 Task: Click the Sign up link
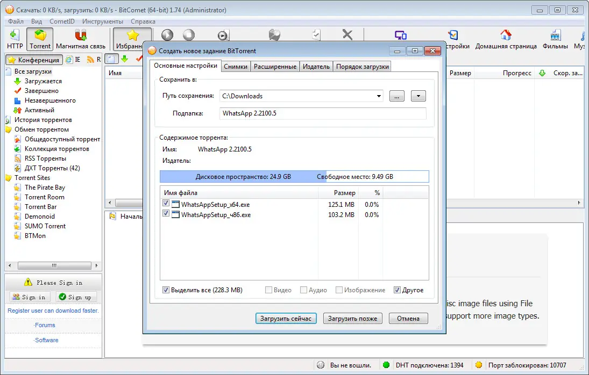click(76, 296)
